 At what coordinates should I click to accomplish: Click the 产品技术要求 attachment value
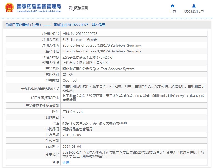[72, 111]
